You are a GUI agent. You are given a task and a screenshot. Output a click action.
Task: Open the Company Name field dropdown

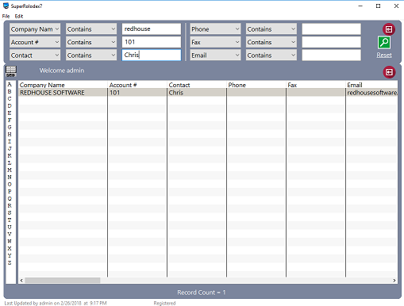(35, 29)
